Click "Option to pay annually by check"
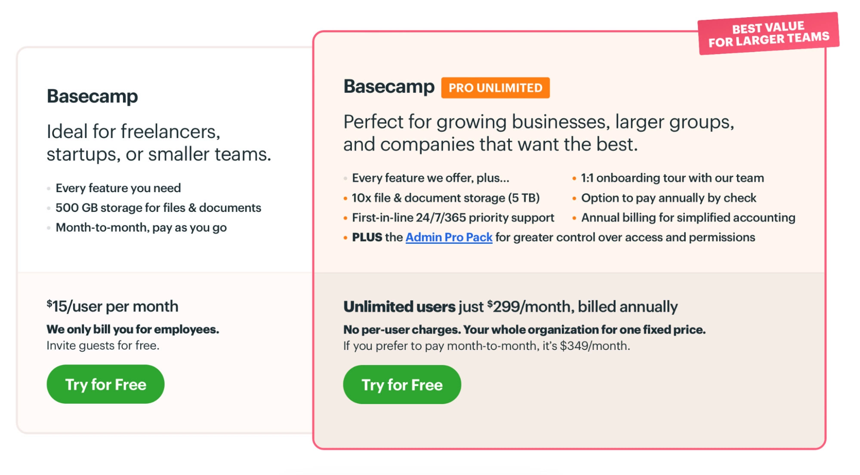This screenshot has width=860, height=475. [x=669, y=198]
